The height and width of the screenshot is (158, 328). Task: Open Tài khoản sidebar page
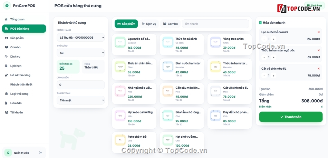point(24,112)
